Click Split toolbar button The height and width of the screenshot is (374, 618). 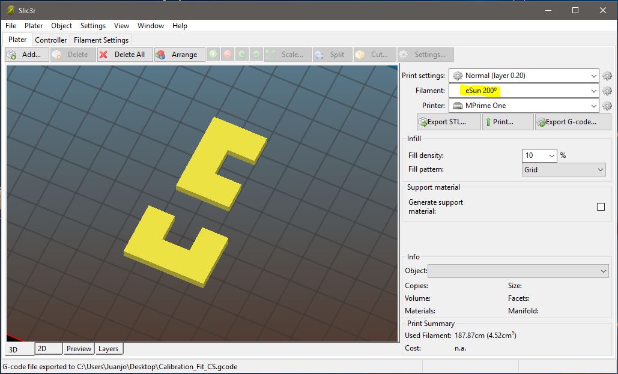[x=333, y=55]
